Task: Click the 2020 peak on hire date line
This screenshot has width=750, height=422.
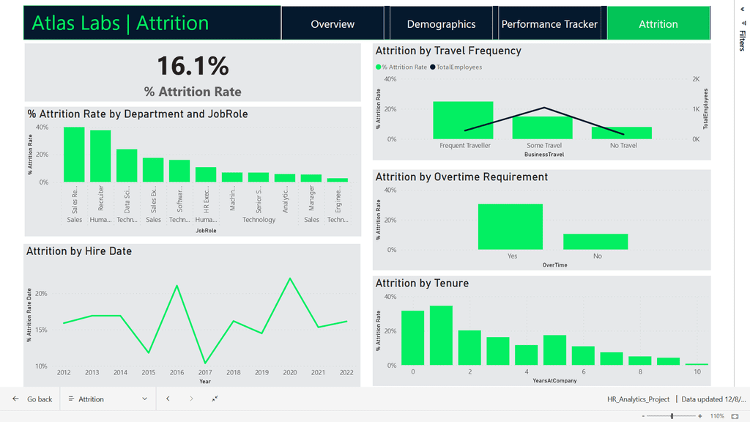Action: tap(290, 278)
